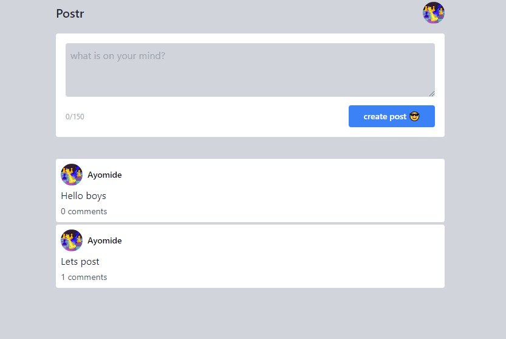Select Ayomide name on "Hello boys" post
Screen dimensions: 506x339
(x=104, y=175)
